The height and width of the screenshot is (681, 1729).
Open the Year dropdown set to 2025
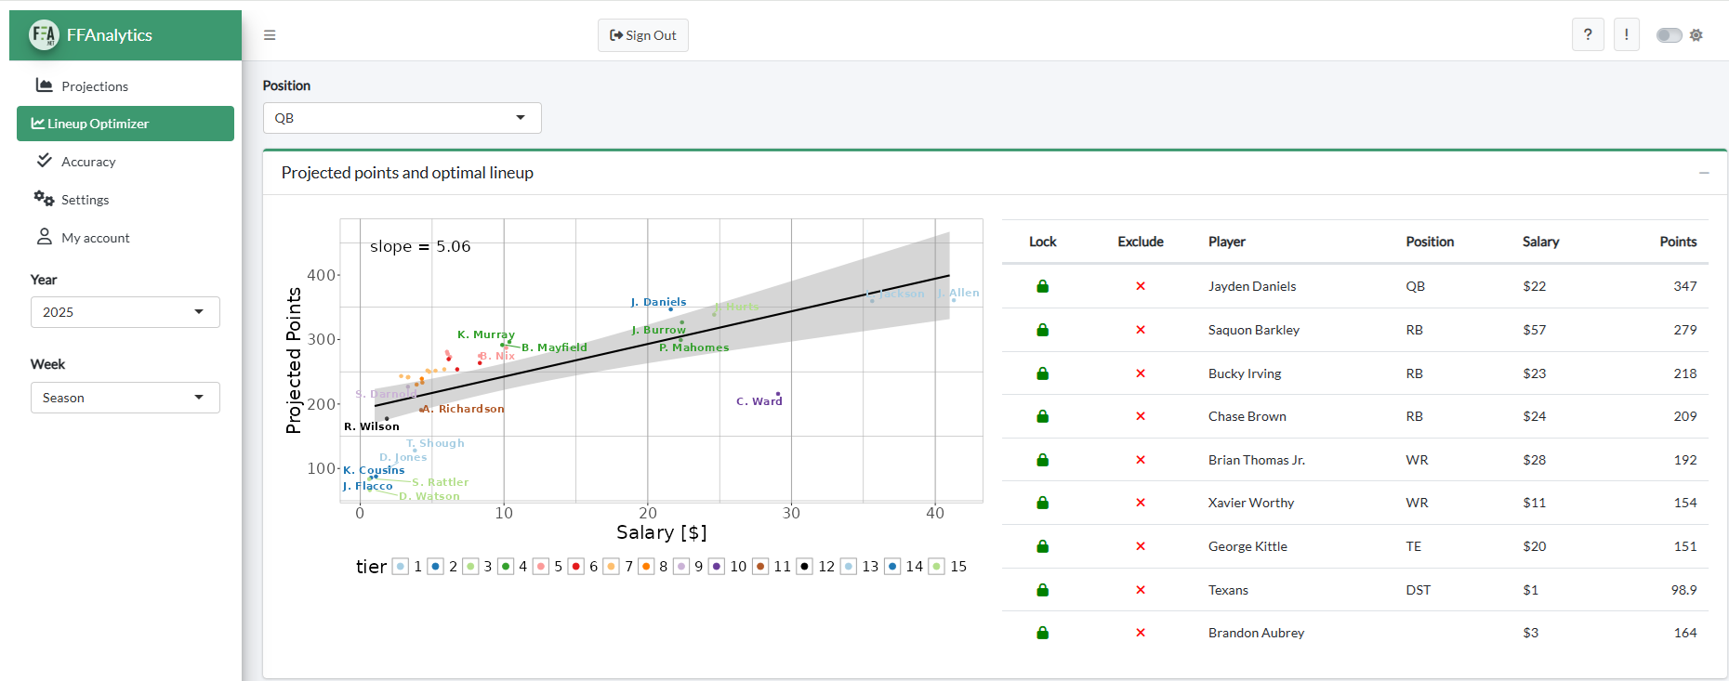point(125,312)
